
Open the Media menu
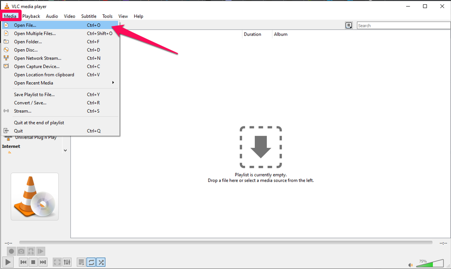point(10,16)
